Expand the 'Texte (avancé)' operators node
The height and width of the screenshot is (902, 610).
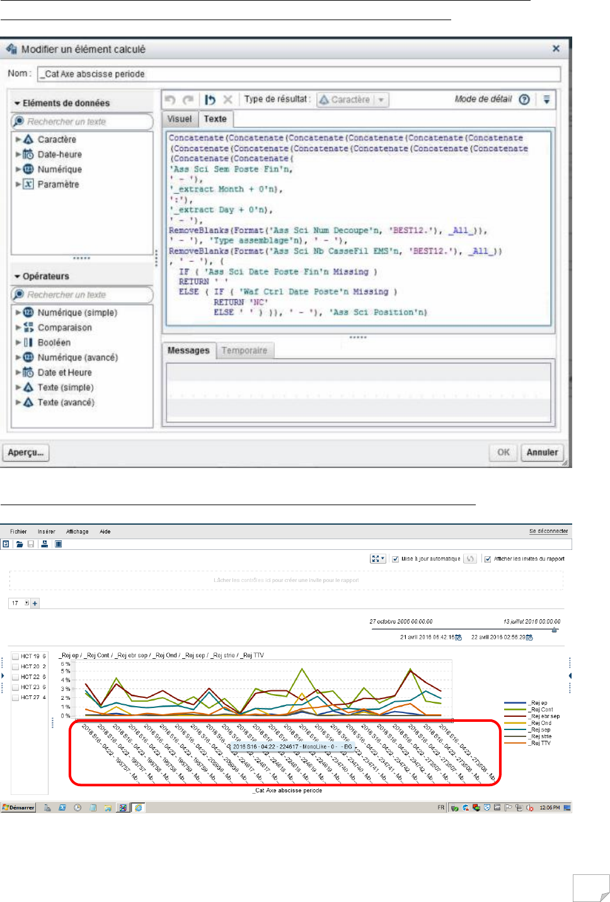point(18,402)
